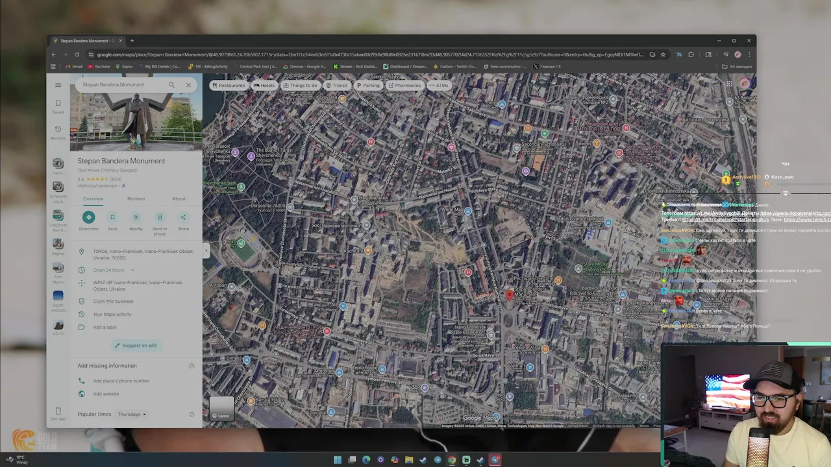Click the search magnifier in Maps search box
831x467 pixels.
pos(171,85)
